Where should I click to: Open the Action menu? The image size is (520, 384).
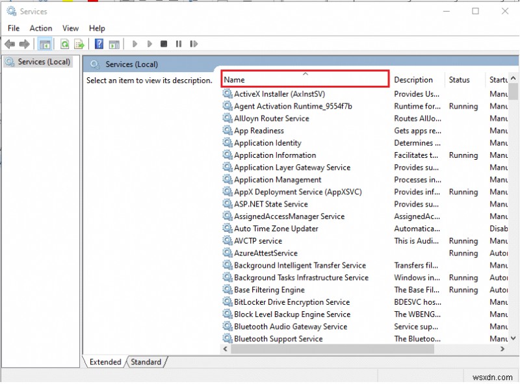[41, 28]
